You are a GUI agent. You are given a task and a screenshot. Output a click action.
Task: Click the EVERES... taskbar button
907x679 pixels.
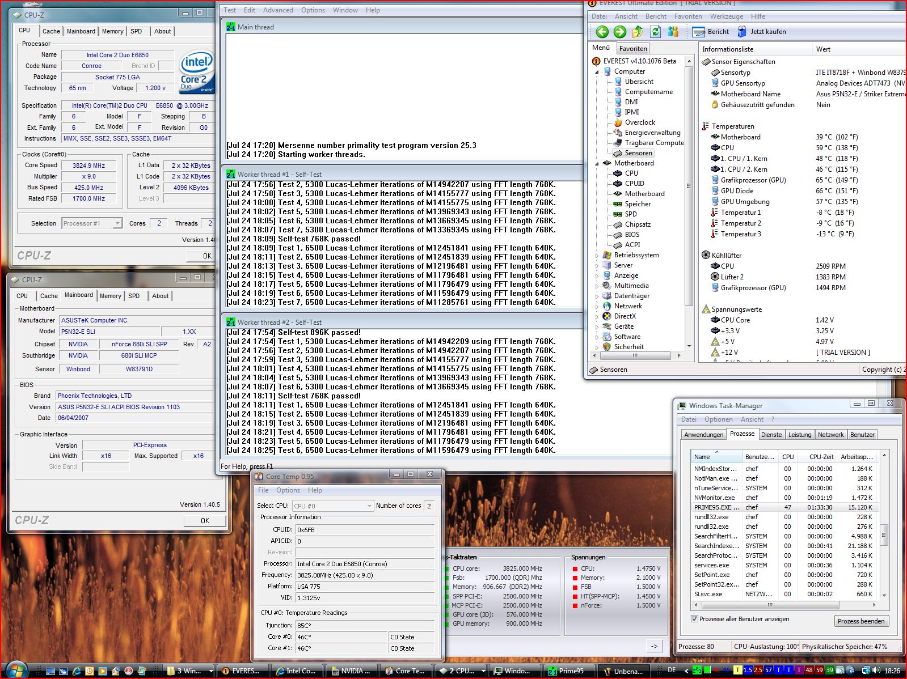[242, 671]
